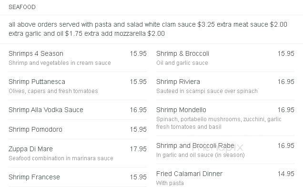The image size is (303, 187).
Task: Select the Shrimp Francese dish
Action: click(34, 177)
